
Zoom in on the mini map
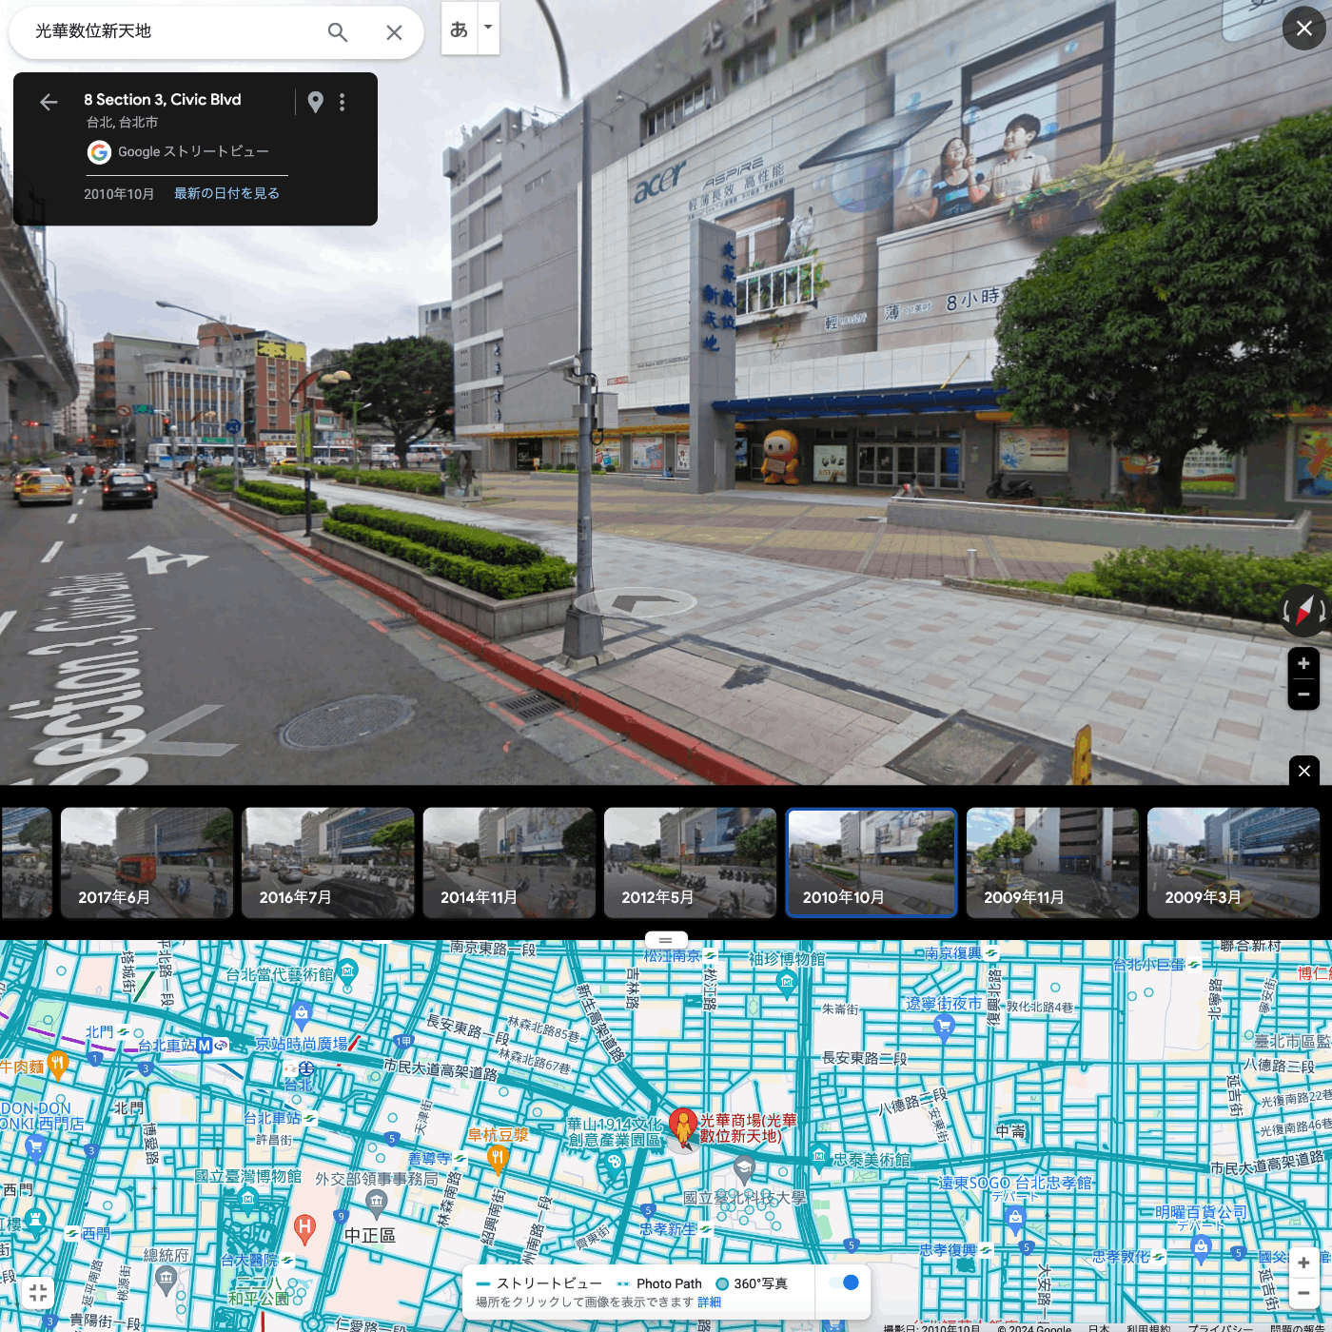click(1303, 1262)
